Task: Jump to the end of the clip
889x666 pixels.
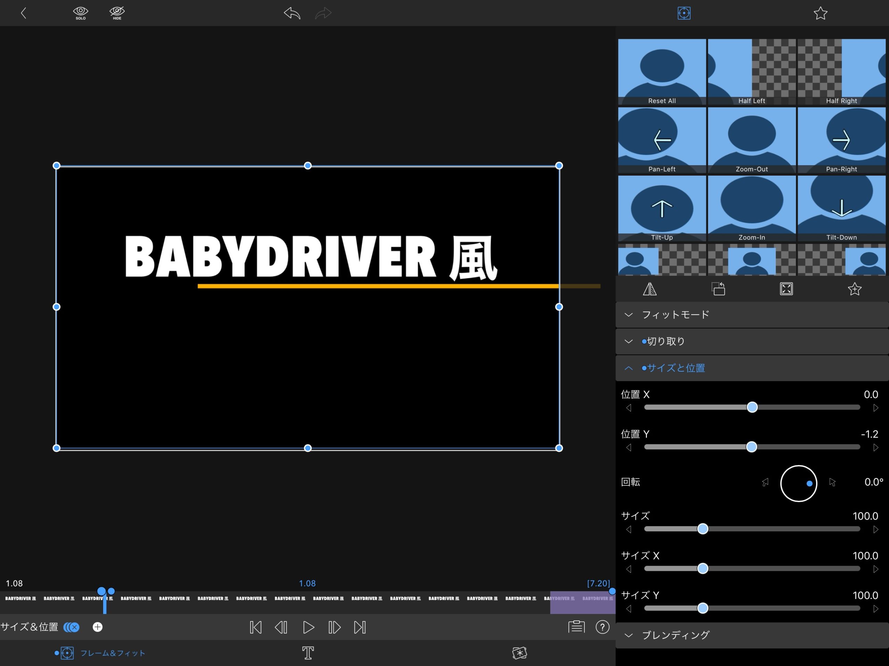Action: coord(360,627)
